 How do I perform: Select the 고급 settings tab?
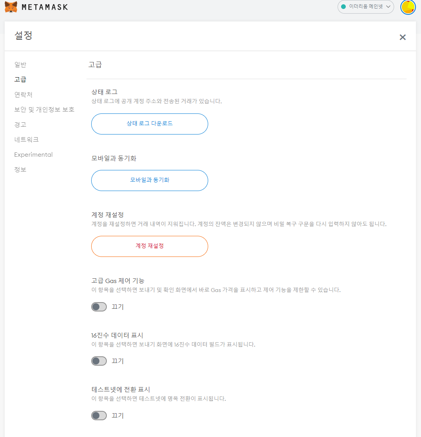(x=20, y=80)
